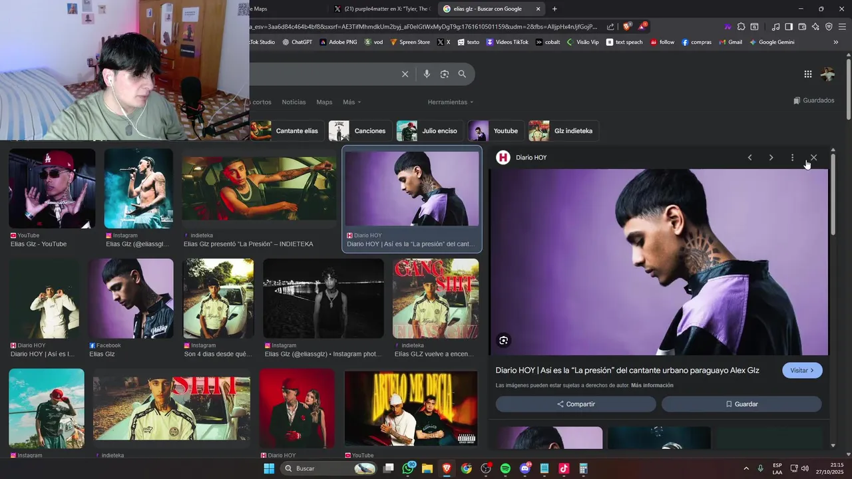Image resolution: width=852 pixels, height=479 pixels.
Task: Click the magnifying glass search icon
Action: coord(462,74)
